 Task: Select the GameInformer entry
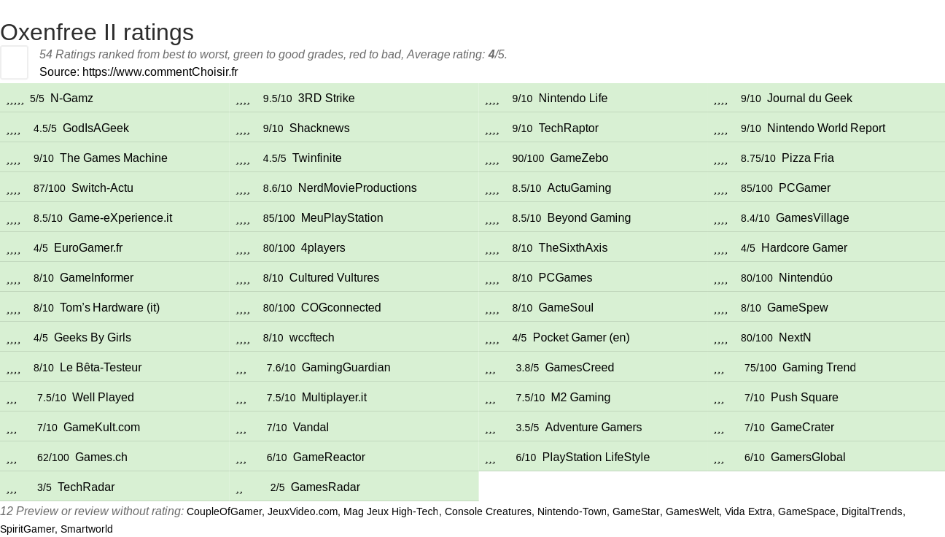(96, 277)
